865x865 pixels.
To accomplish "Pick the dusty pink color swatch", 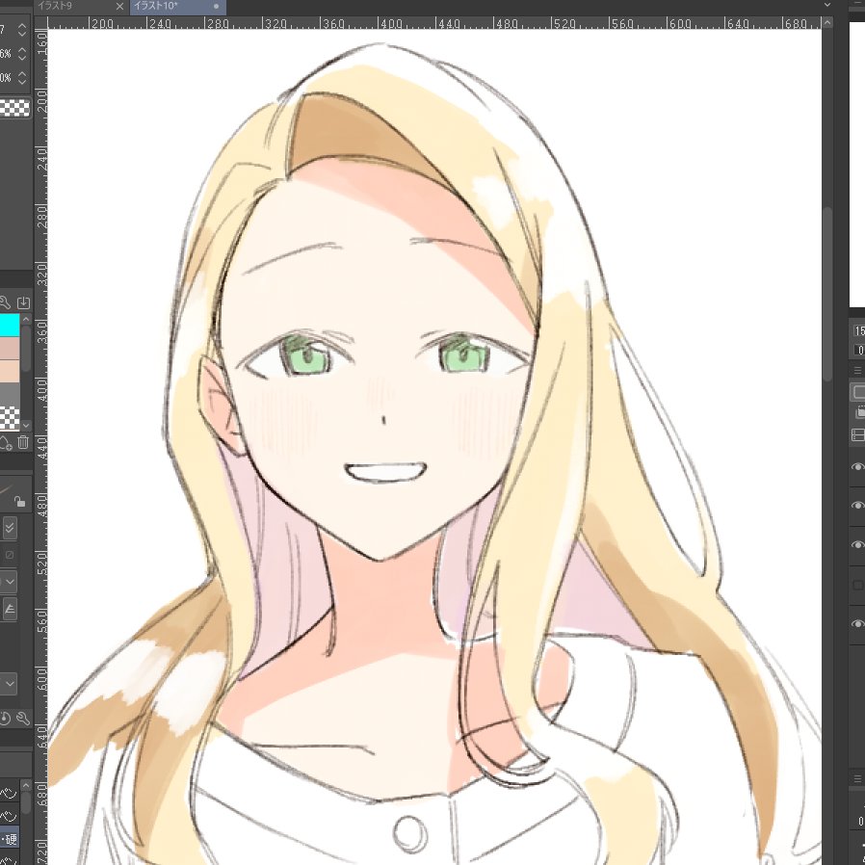I will 10,348.
